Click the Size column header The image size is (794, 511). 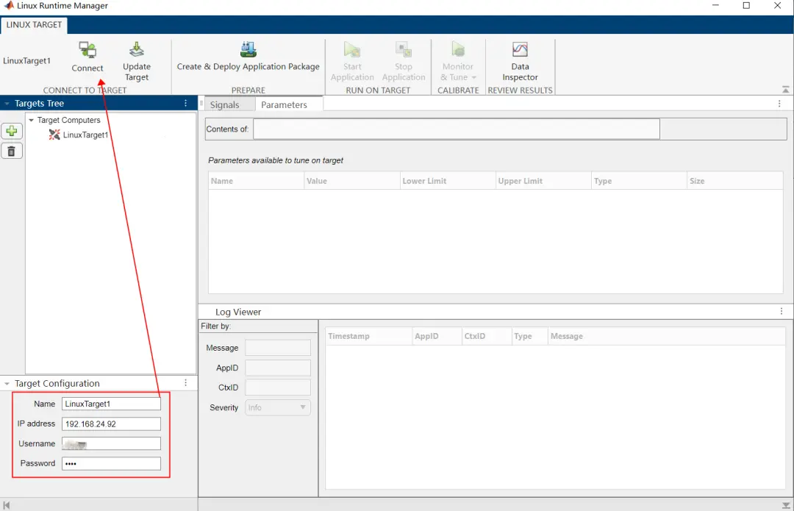(x=734, y=181)
